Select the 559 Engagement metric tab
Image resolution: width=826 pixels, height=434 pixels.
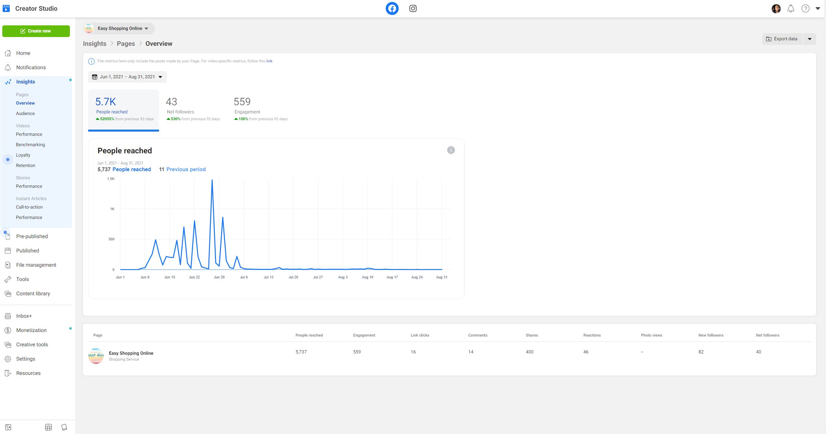[x=261, y=110]
